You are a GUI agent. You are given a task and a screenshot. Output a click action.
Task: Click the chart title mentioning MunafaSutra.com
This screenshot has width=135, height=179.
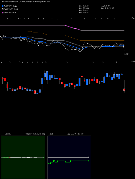pos(26,2)
